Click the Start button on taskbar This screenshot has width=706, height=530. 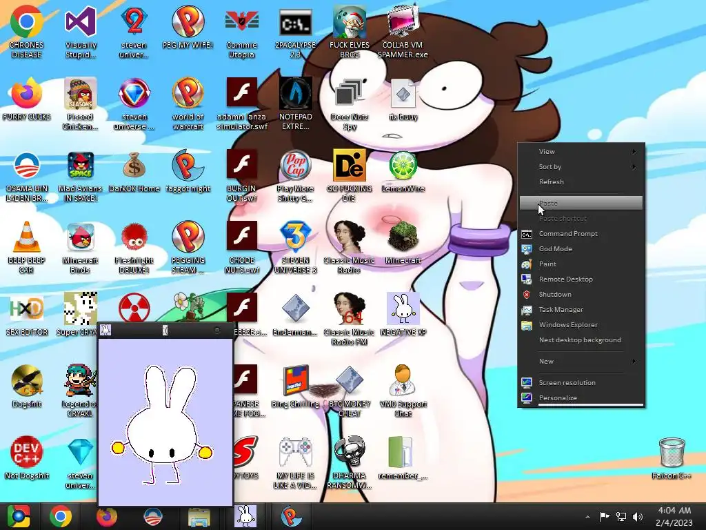click(x=18, y=516)
